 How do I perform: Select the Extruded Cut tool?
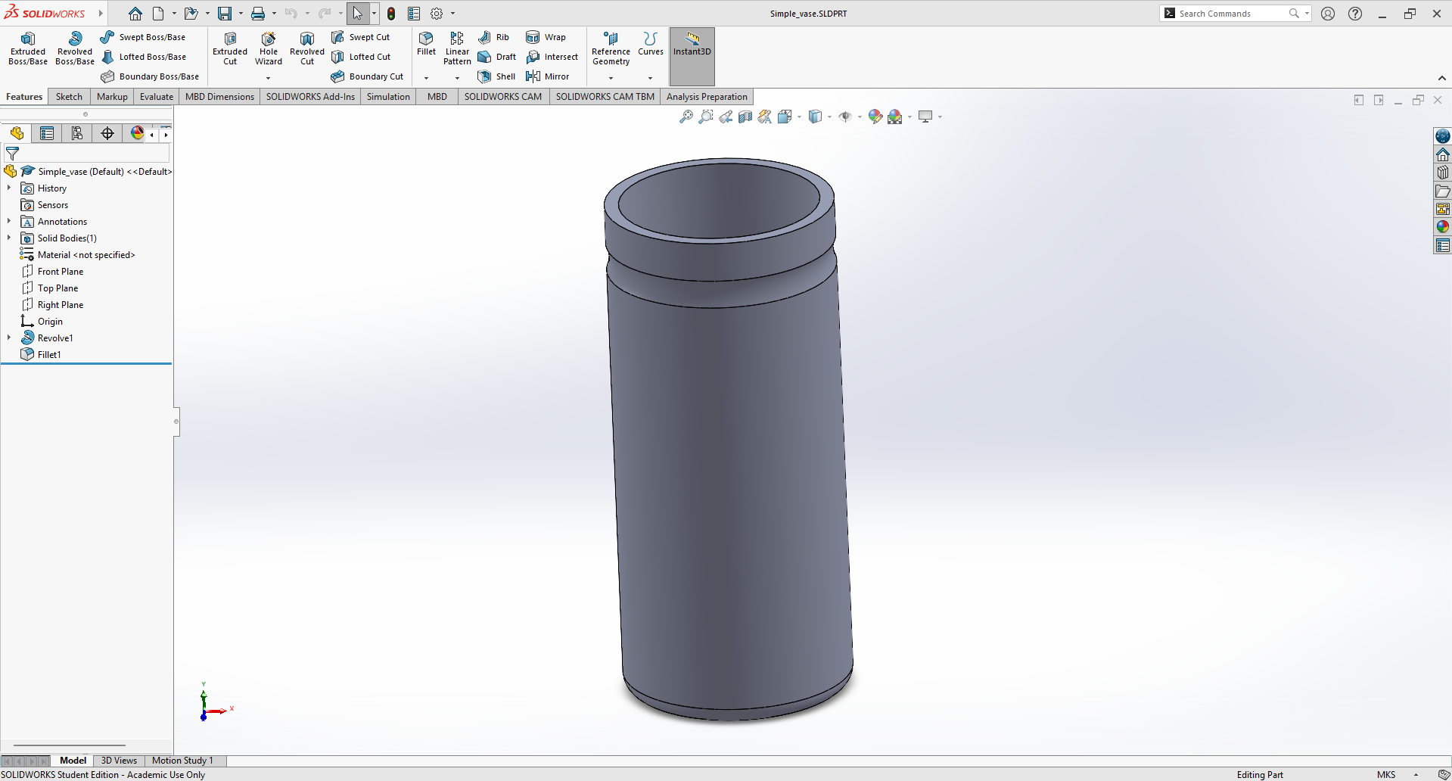pos(230,49)
